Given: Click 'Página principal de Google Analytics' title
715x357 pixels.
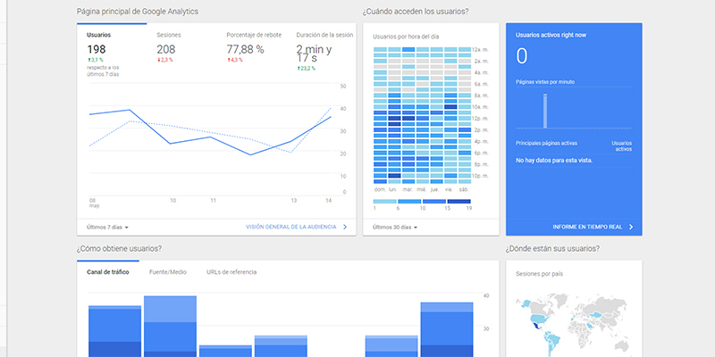Looking at the screenshot, I should (138, 12).
